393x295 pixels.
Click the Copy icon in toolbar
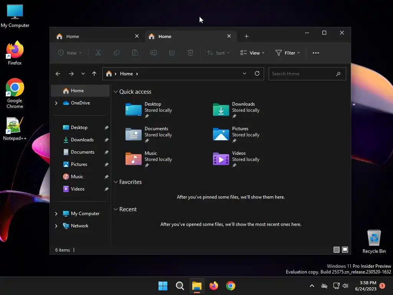[117, 53]
